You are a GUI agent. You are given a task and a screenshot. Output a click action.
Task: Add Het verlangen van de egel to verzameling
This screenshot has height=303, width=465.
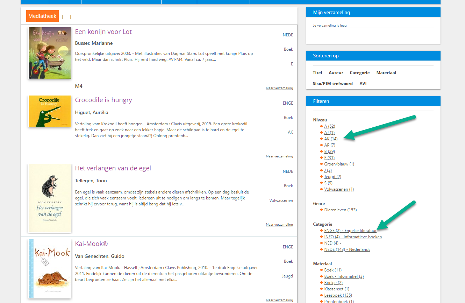point(279,225)
